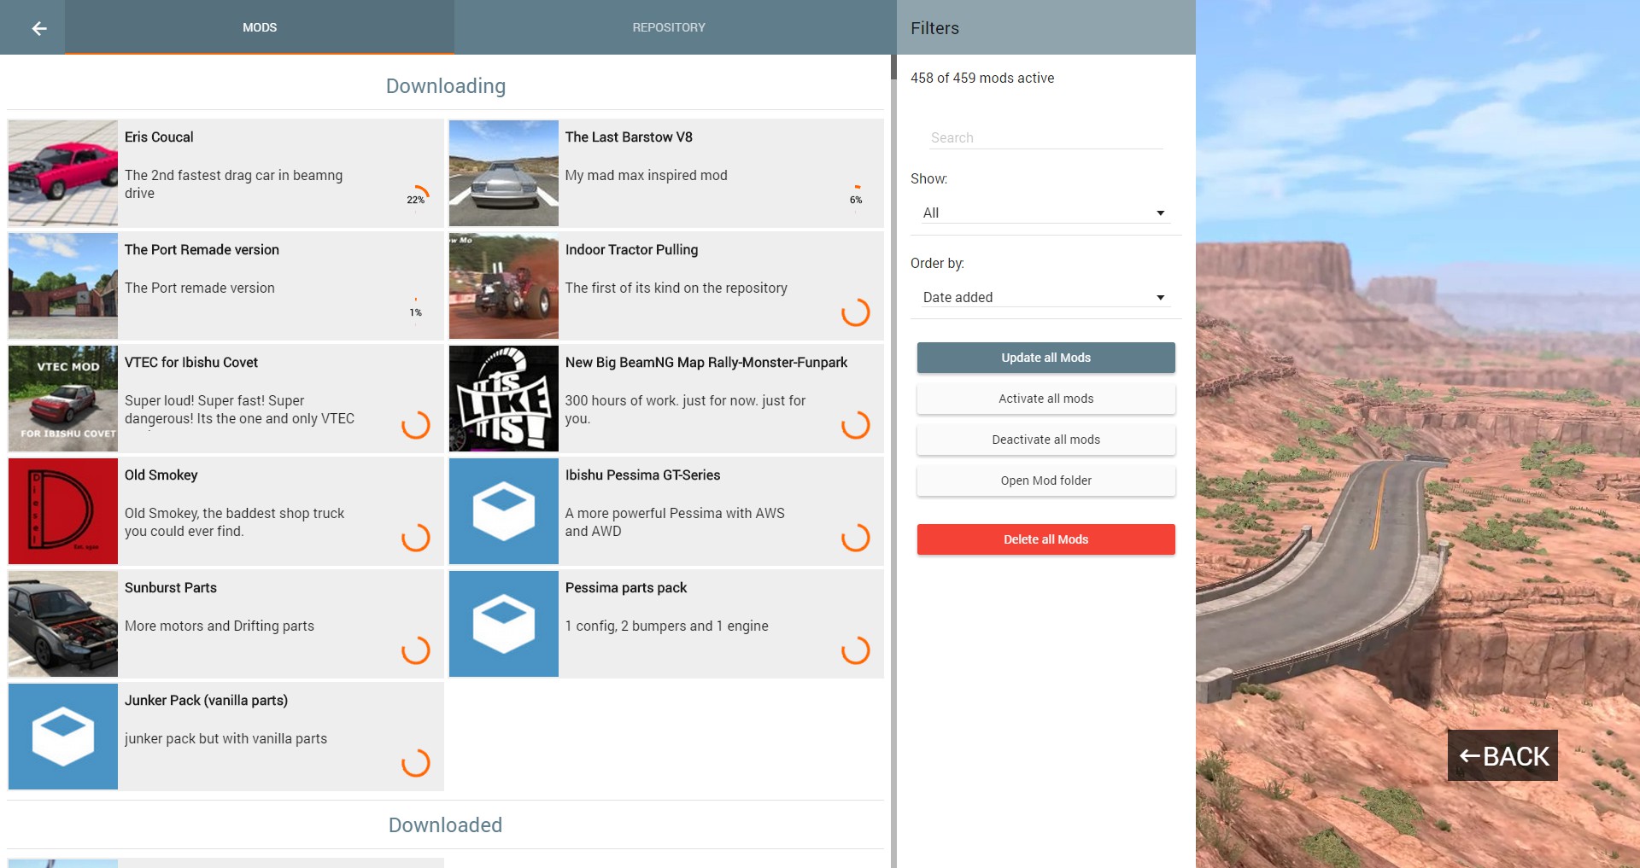Image resolution: width=1640 pixels, height=868 pixels.
Task: Click the Pessima parts pack loading spinner
Action: click(x=856, y=650)
